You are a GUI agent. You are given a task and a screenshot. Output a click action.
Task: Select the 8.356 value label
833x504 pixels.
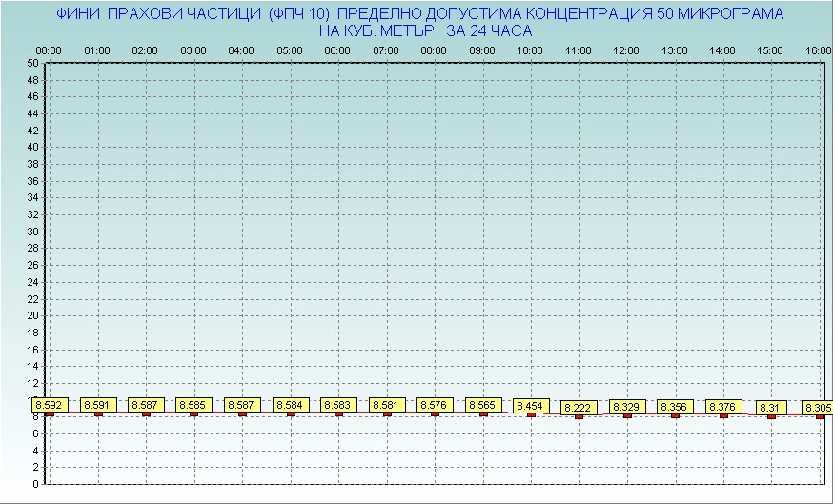pos(675,407)
